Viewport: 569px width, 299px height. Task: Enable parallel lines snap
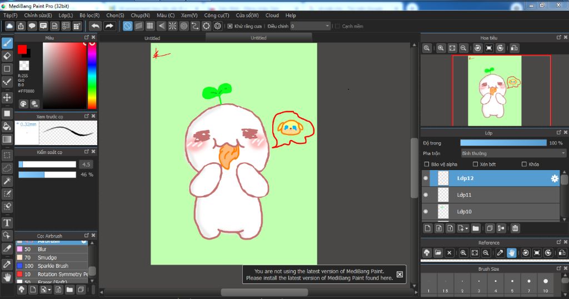click(x=138, y=26)
